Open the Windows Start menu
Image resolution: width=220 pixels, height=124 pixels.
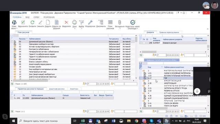(13, 121)
